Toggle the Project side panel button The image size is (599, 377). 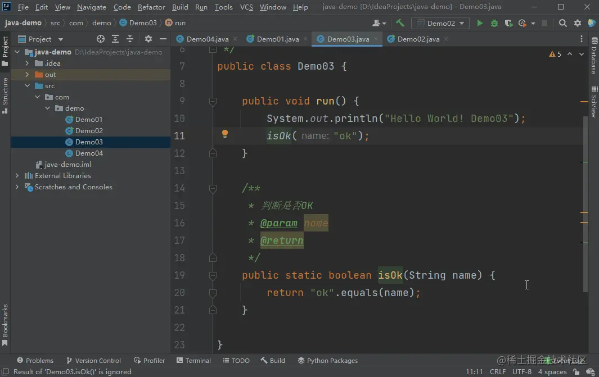coord(5,51)
